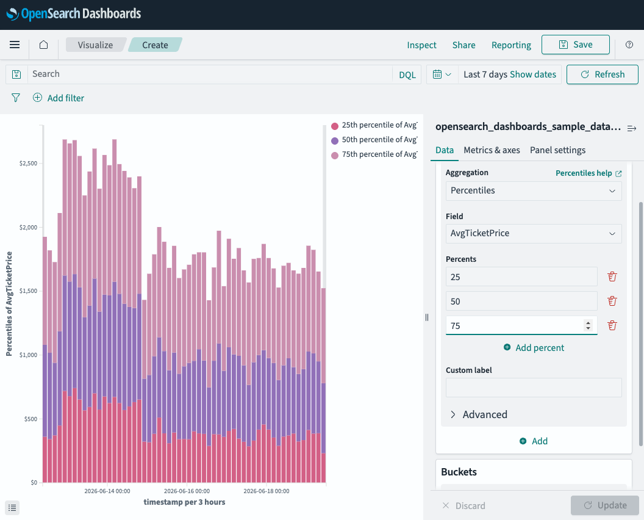Open the hamburger navigation menu

[x=15, y=45]
